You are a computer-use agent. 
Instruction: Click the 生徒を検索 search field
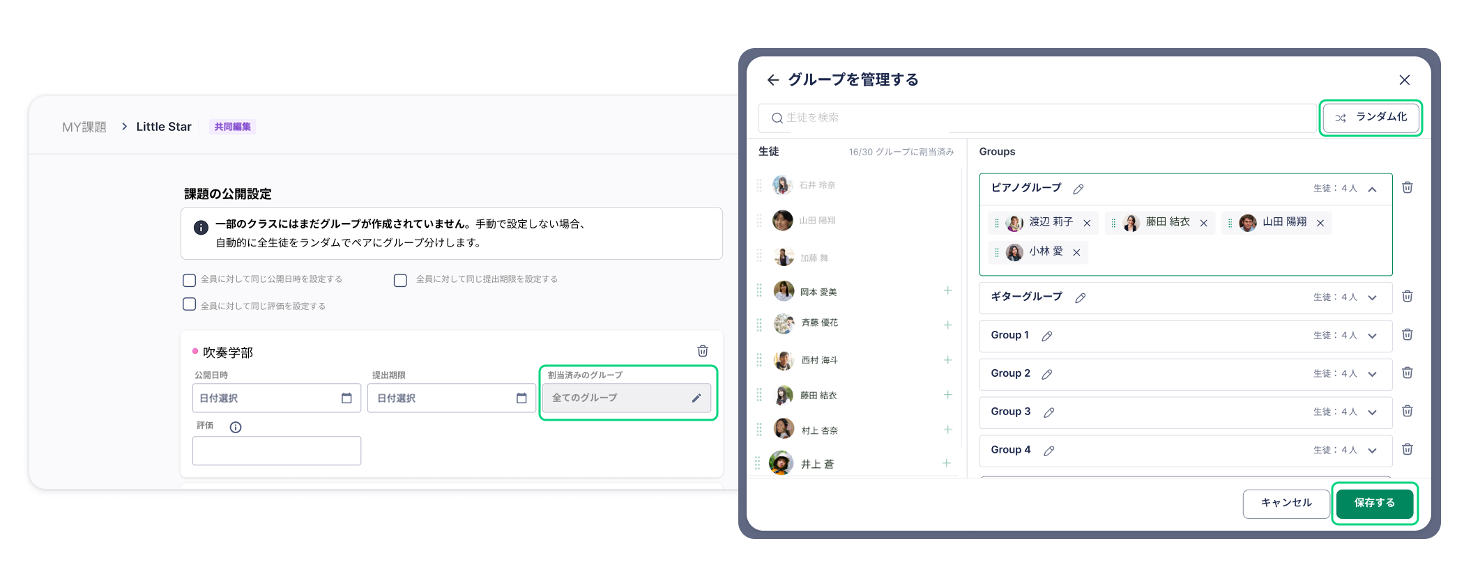(x=1039, y=118)
